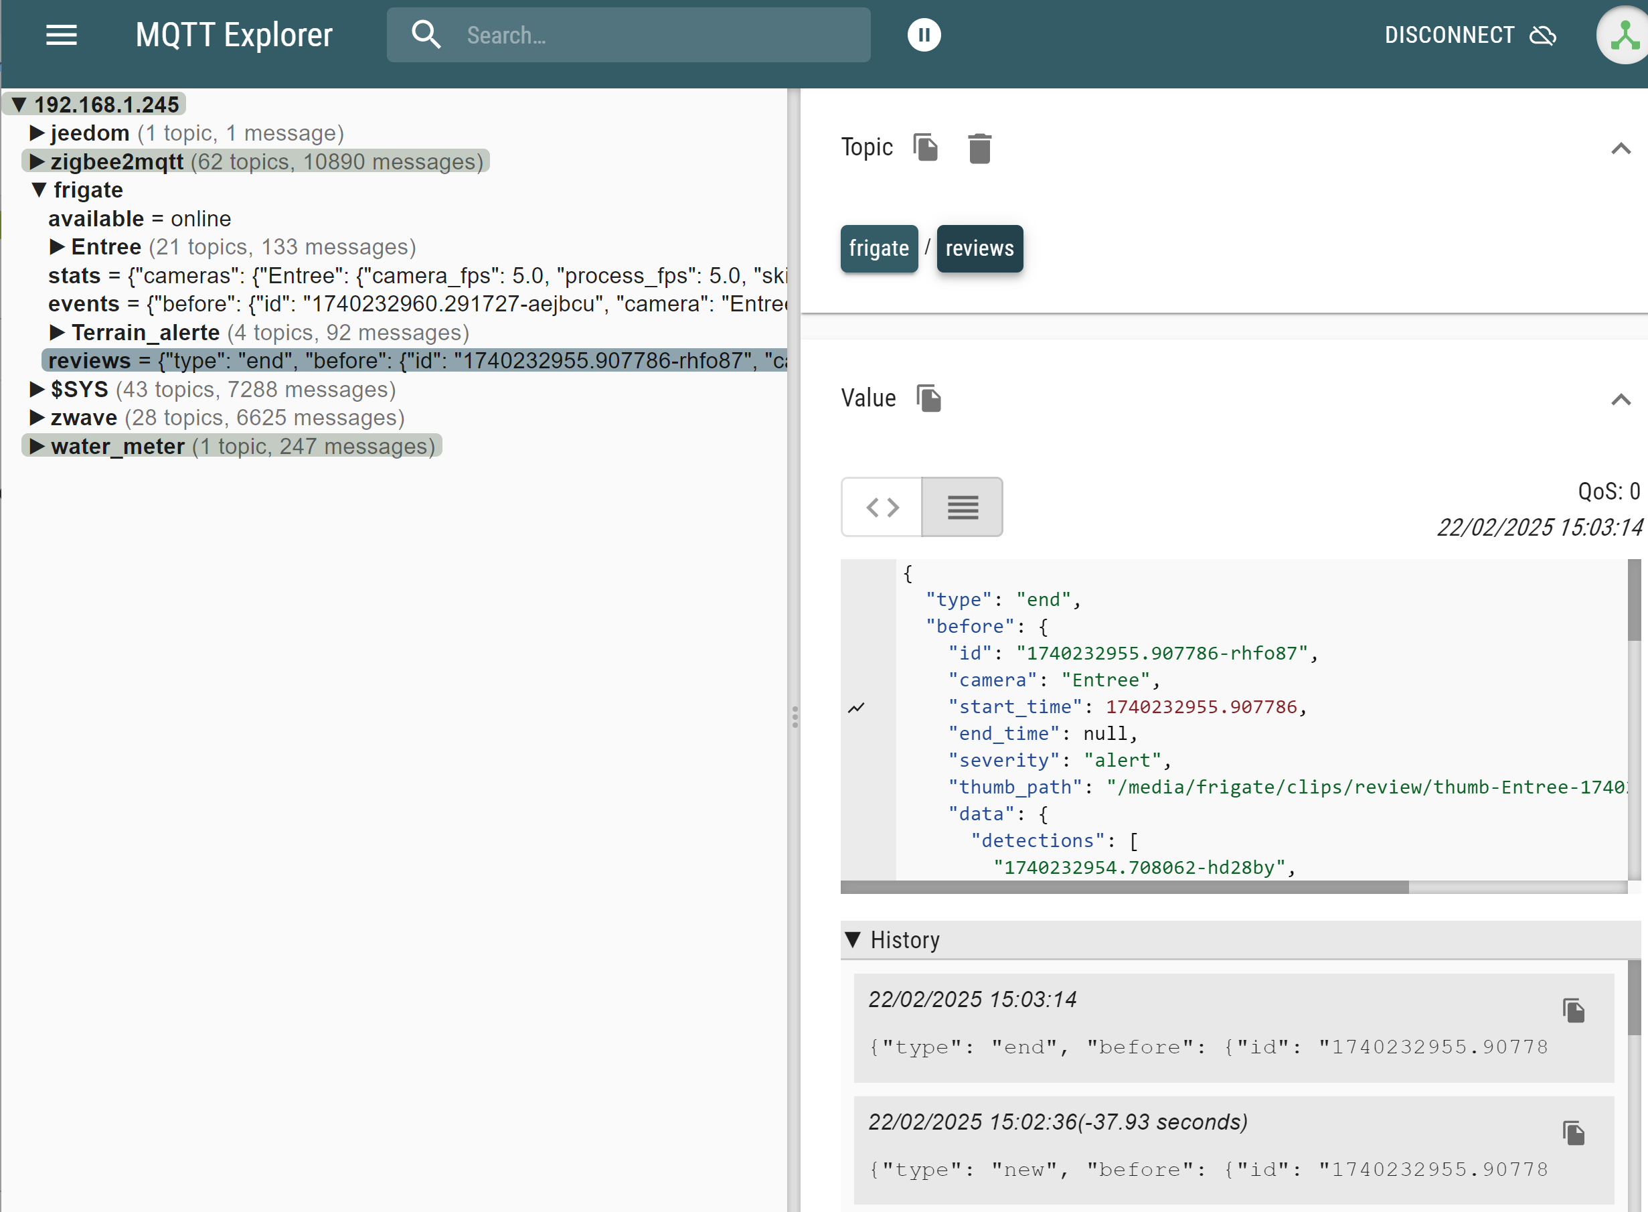Click the "severity": "alert" line
Viewport: 1648px width, 1212px height.
point(1059,761)
